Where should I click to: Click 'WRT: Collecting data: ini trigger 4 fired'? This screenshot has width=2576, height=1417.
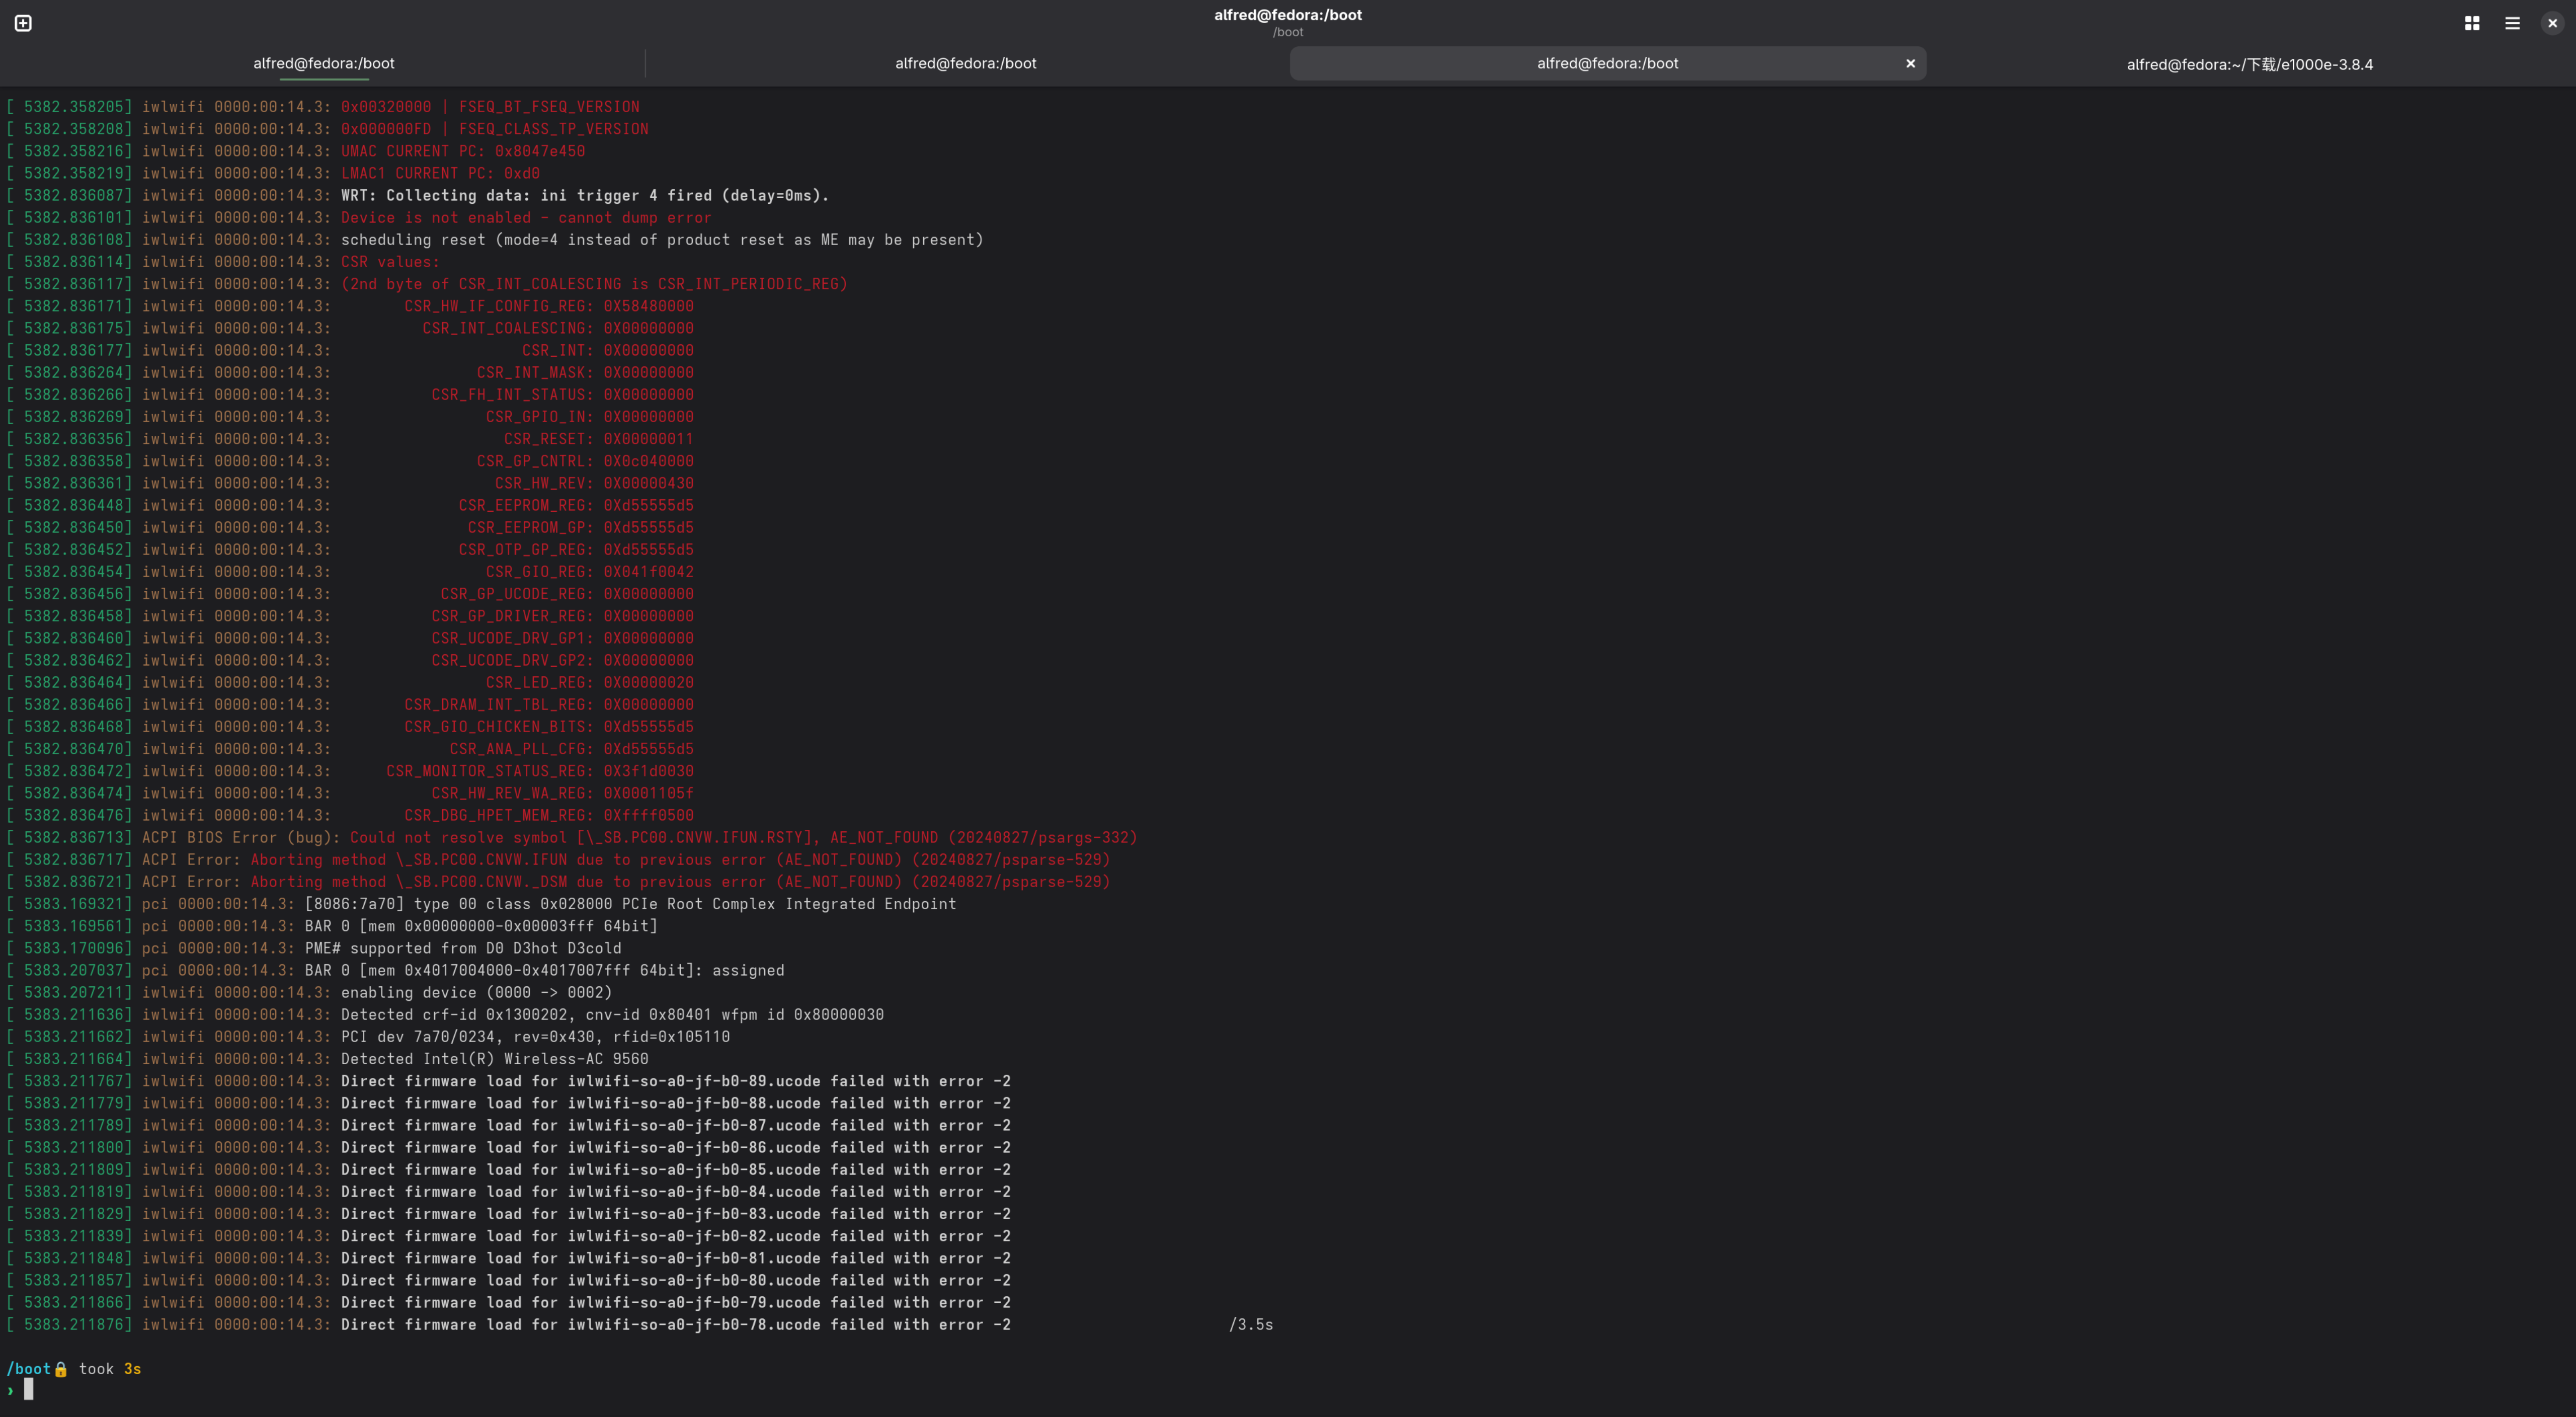coord(585,195)
